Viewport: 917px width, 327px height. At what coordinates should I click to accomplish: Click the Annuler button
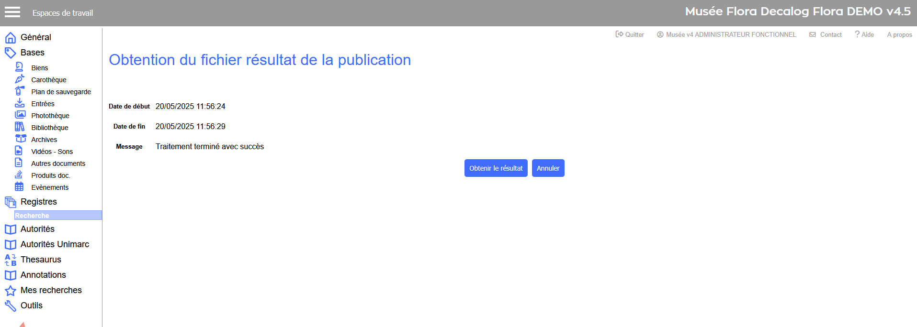[x=548, y=168]
